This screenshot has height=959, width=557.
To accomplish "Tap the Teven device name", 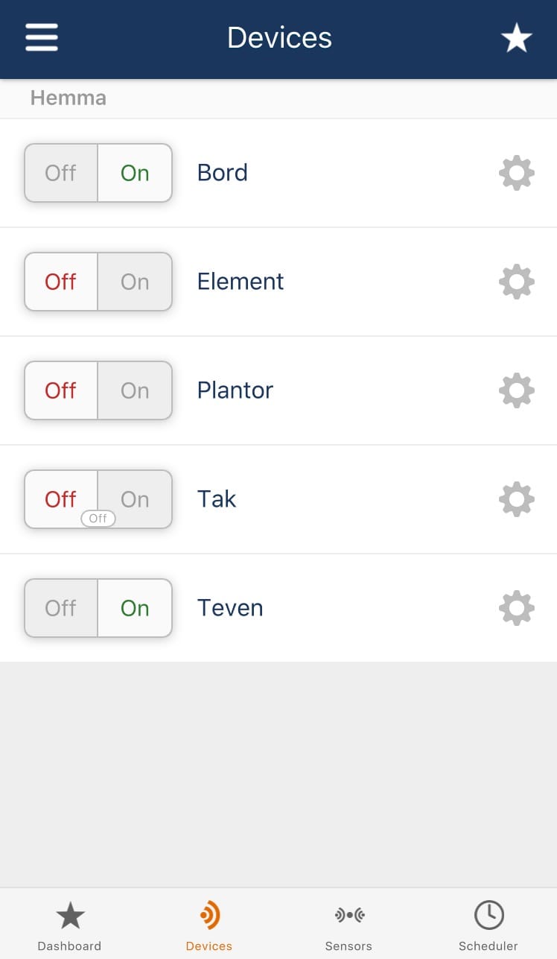I will (x=230, y=608).
